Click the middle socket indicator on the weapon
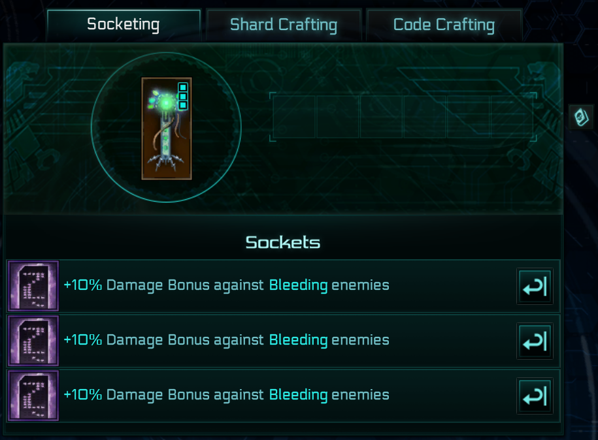 183,96
